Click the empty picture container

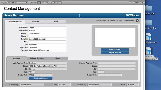[x=115, y=38]
